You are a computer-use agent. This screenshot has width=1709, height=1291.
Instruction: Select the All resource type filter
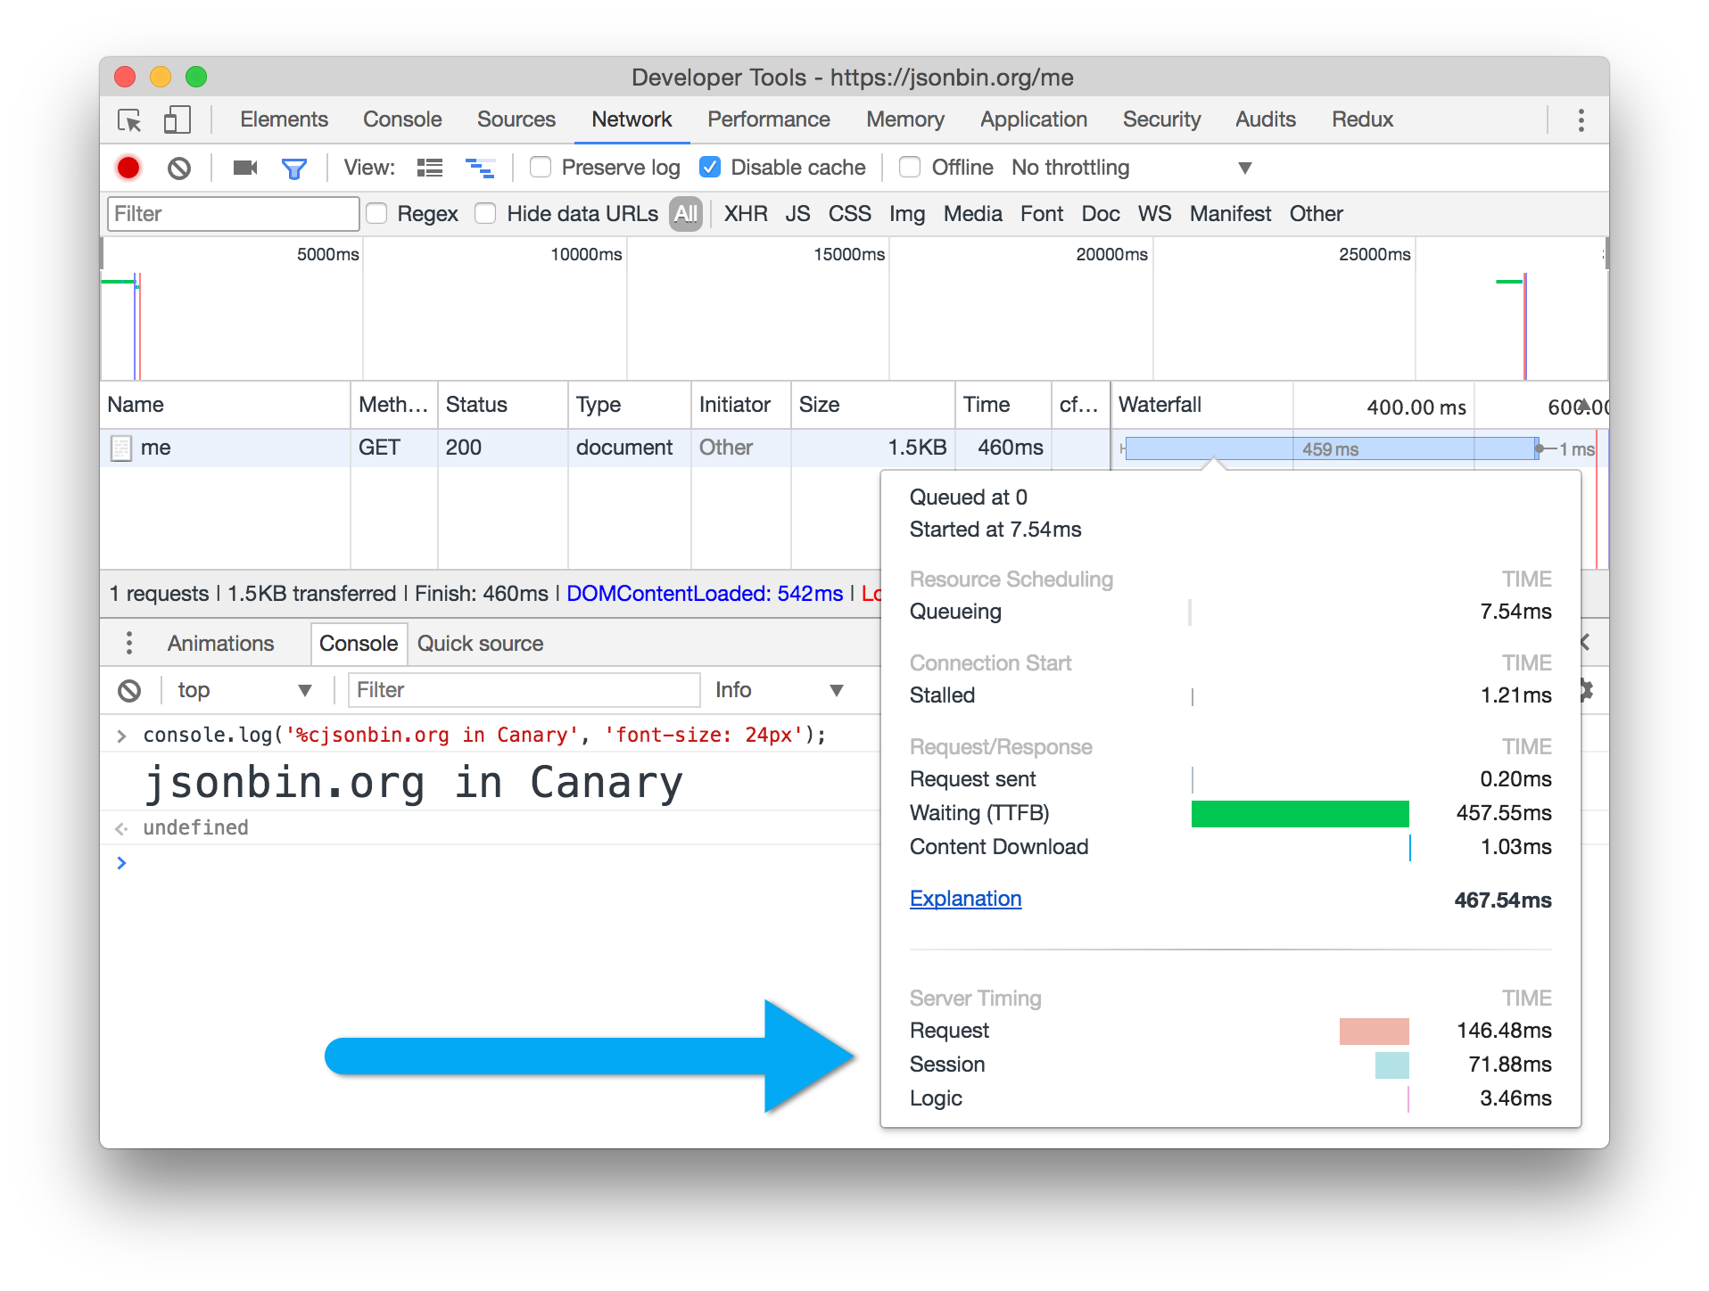click(x=686, y=214)
